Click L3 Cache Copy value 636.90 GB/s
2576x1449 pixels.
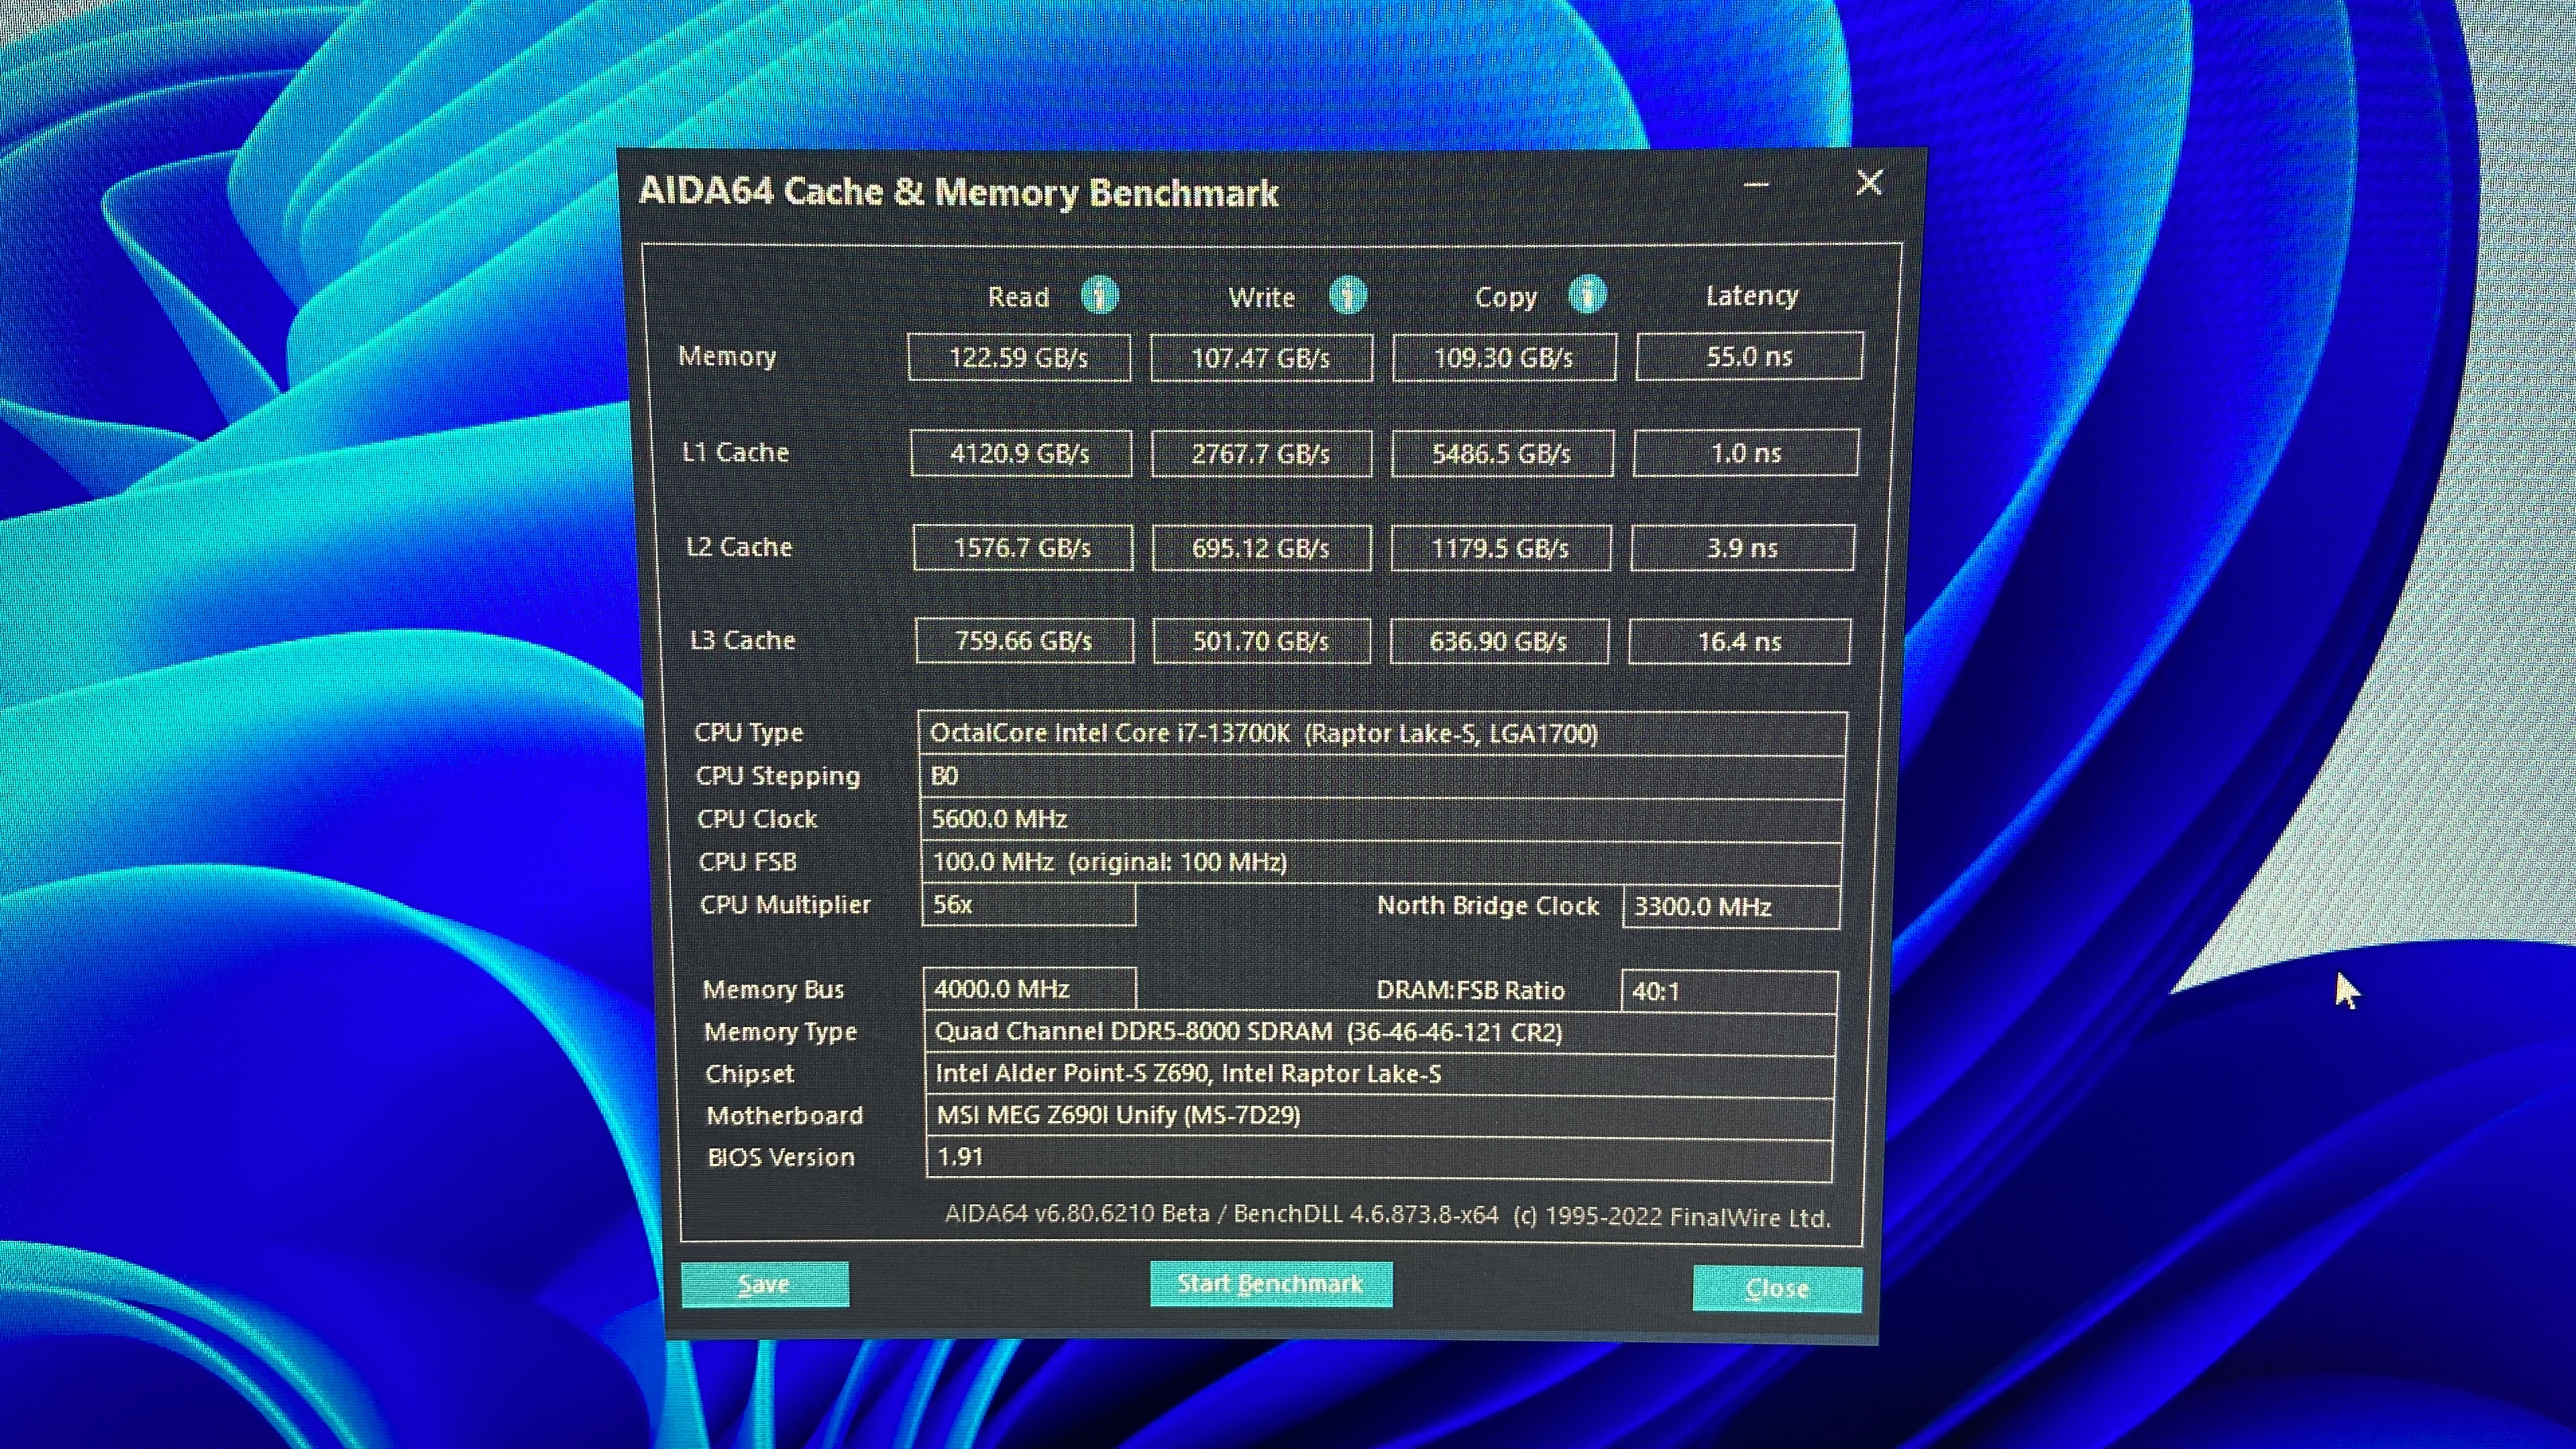pos(1499,641)
